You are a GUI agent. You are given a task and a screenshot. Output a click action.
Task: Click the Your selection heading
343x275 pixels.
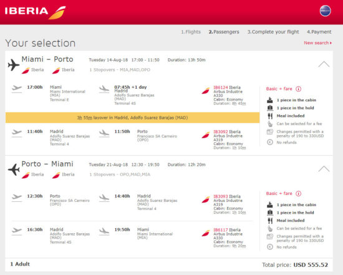pos(41,43)
